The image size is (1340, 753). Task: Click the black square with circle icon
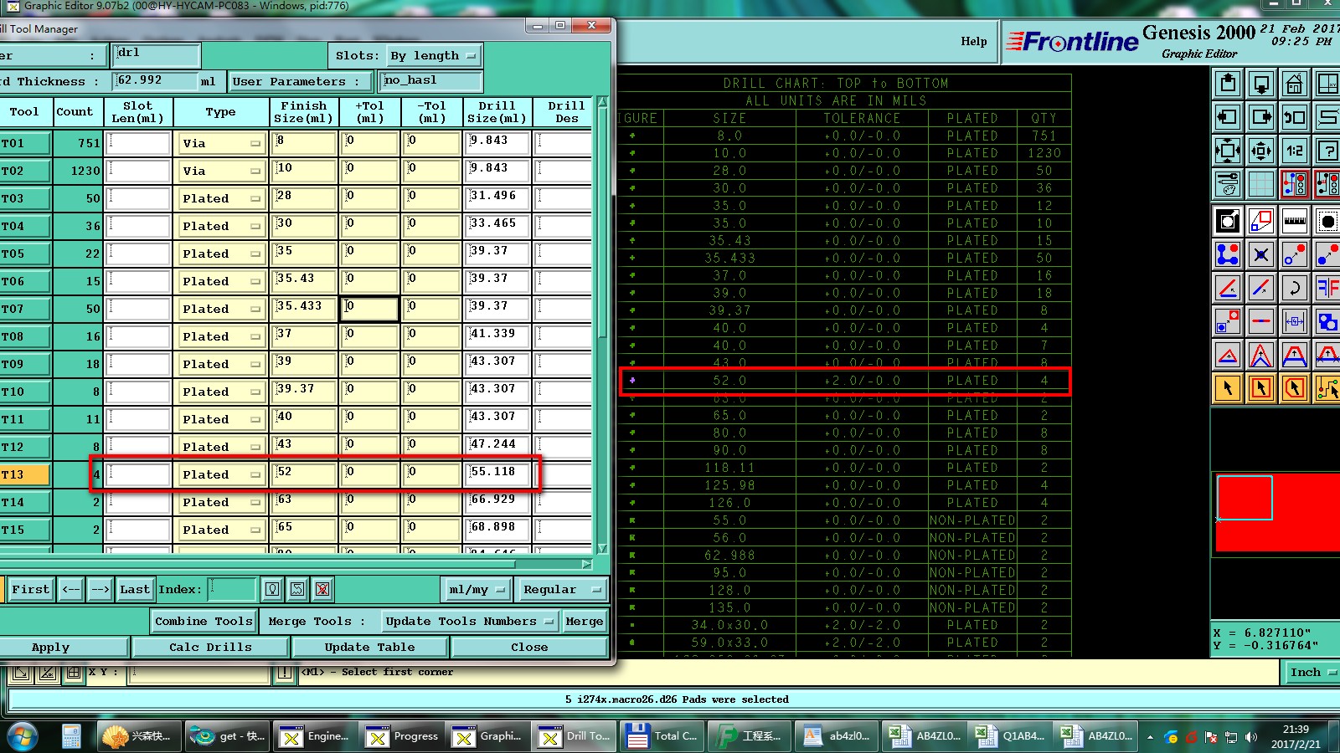tap(1228, 221)
